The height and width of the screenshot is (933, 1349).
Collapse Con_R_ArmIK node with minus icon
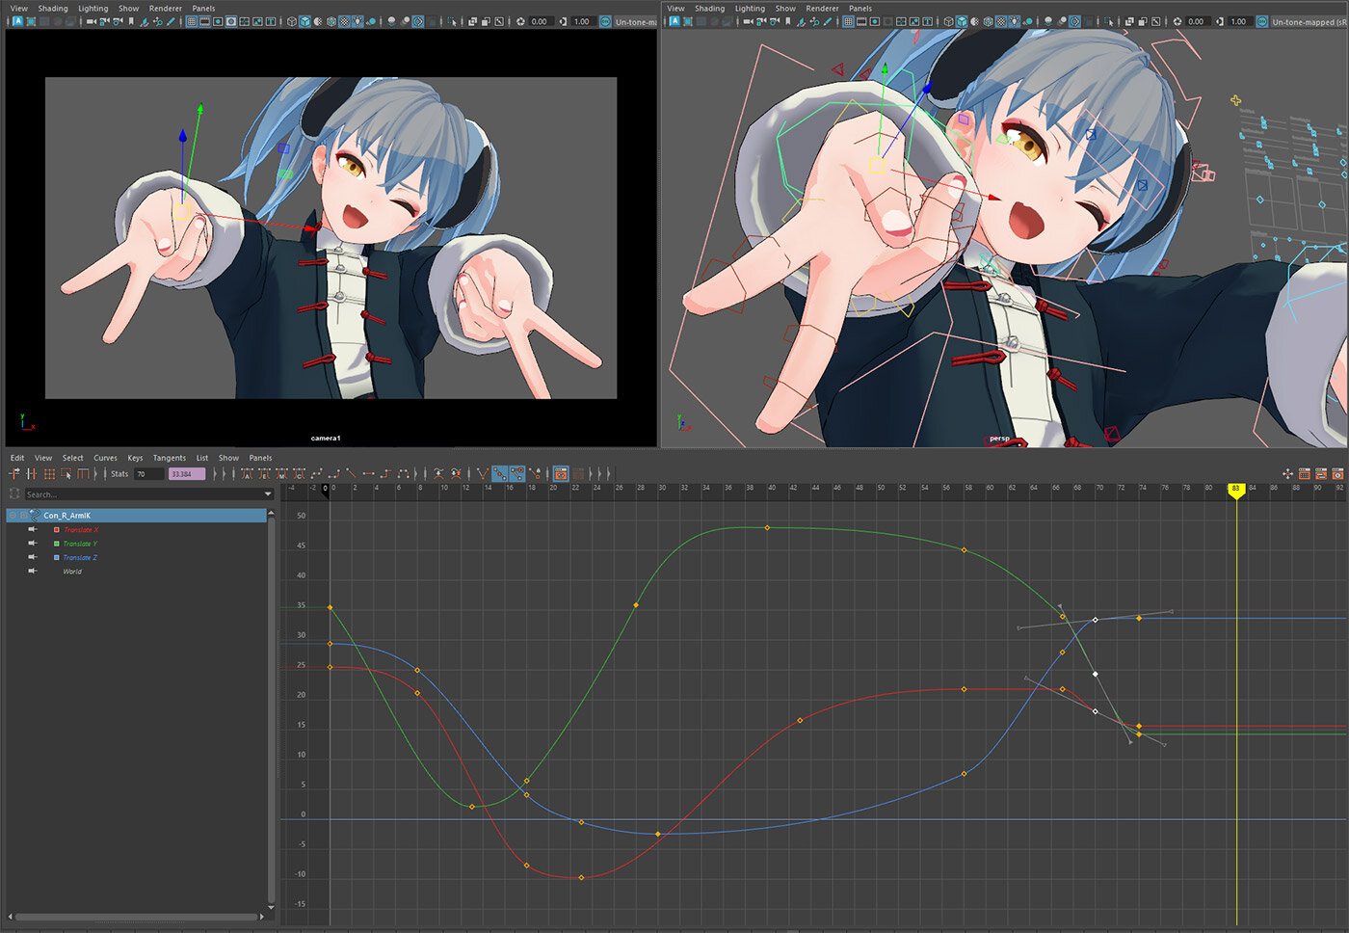click(x=13, y=515)
